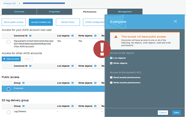186x117 pixels.
Task: Click List objects info icon in S3 log delivery section
Action: tap(73, 106)
